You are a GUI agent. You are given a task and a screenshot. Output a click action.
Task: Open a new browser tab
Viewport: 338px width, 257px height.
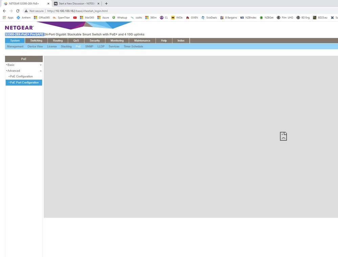point(106,3)
